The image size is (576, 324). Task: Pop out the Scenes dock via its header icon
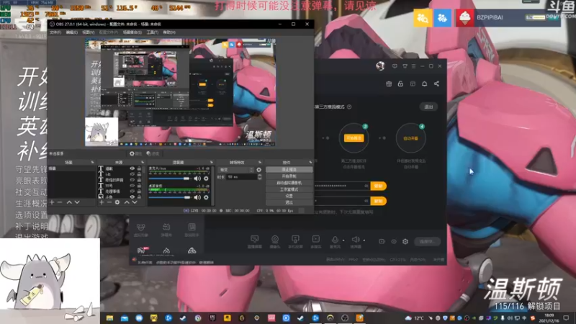point(92,162)
